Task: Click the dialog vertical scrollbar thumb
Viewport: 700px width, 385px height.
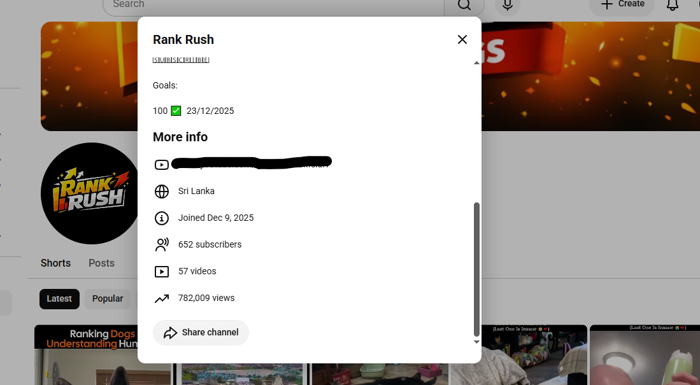Action: pyautogui.click(x=476, y=269)
